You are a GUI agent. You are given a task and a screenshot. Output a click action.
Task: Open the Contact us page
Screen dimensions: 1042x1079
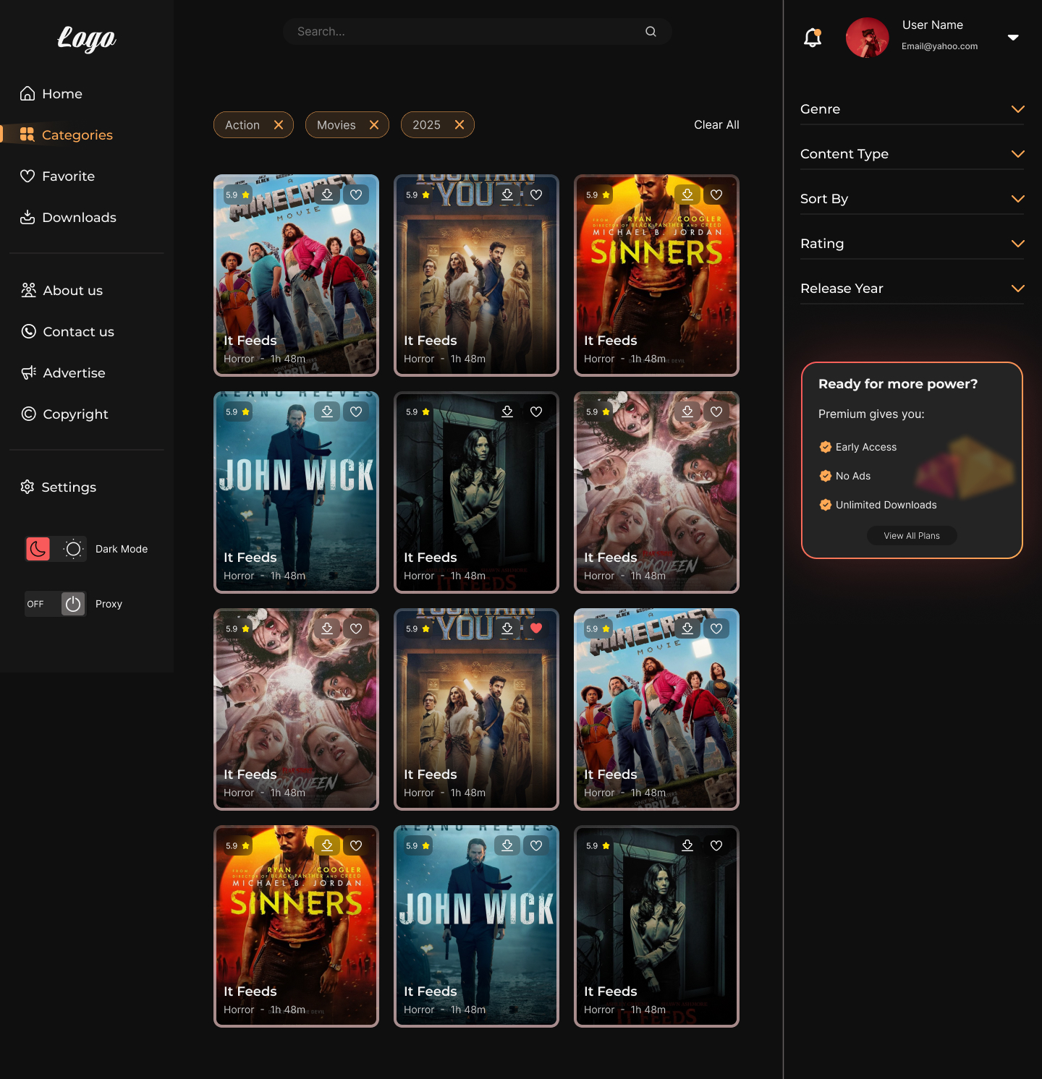tap(68, 332)
